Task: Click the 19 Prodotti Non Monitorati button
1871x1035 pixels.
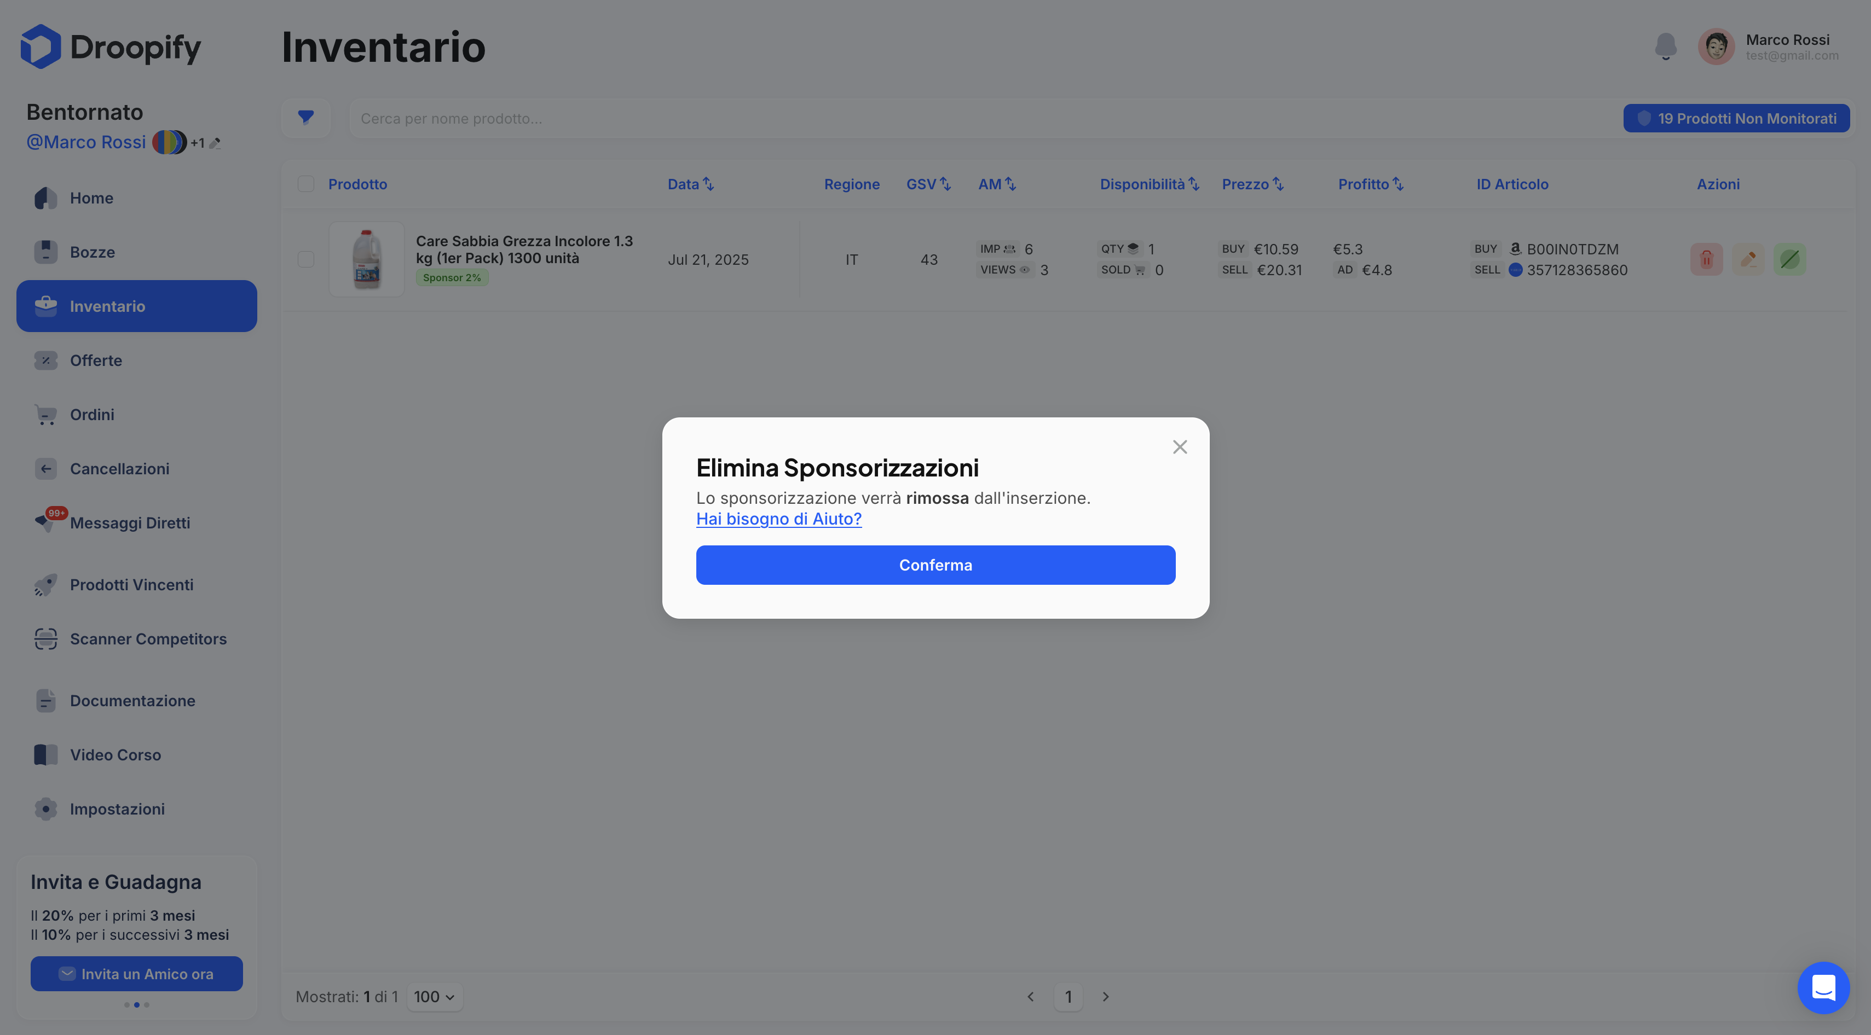Action: pos(1737,118)
